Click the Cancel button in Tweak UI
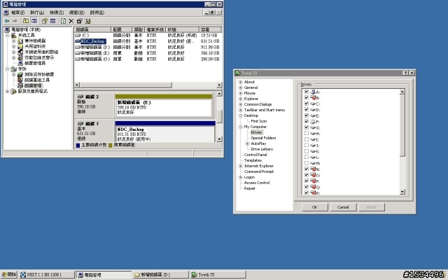The height and width of the screenshot is (280, 448). tap(343, 207)
